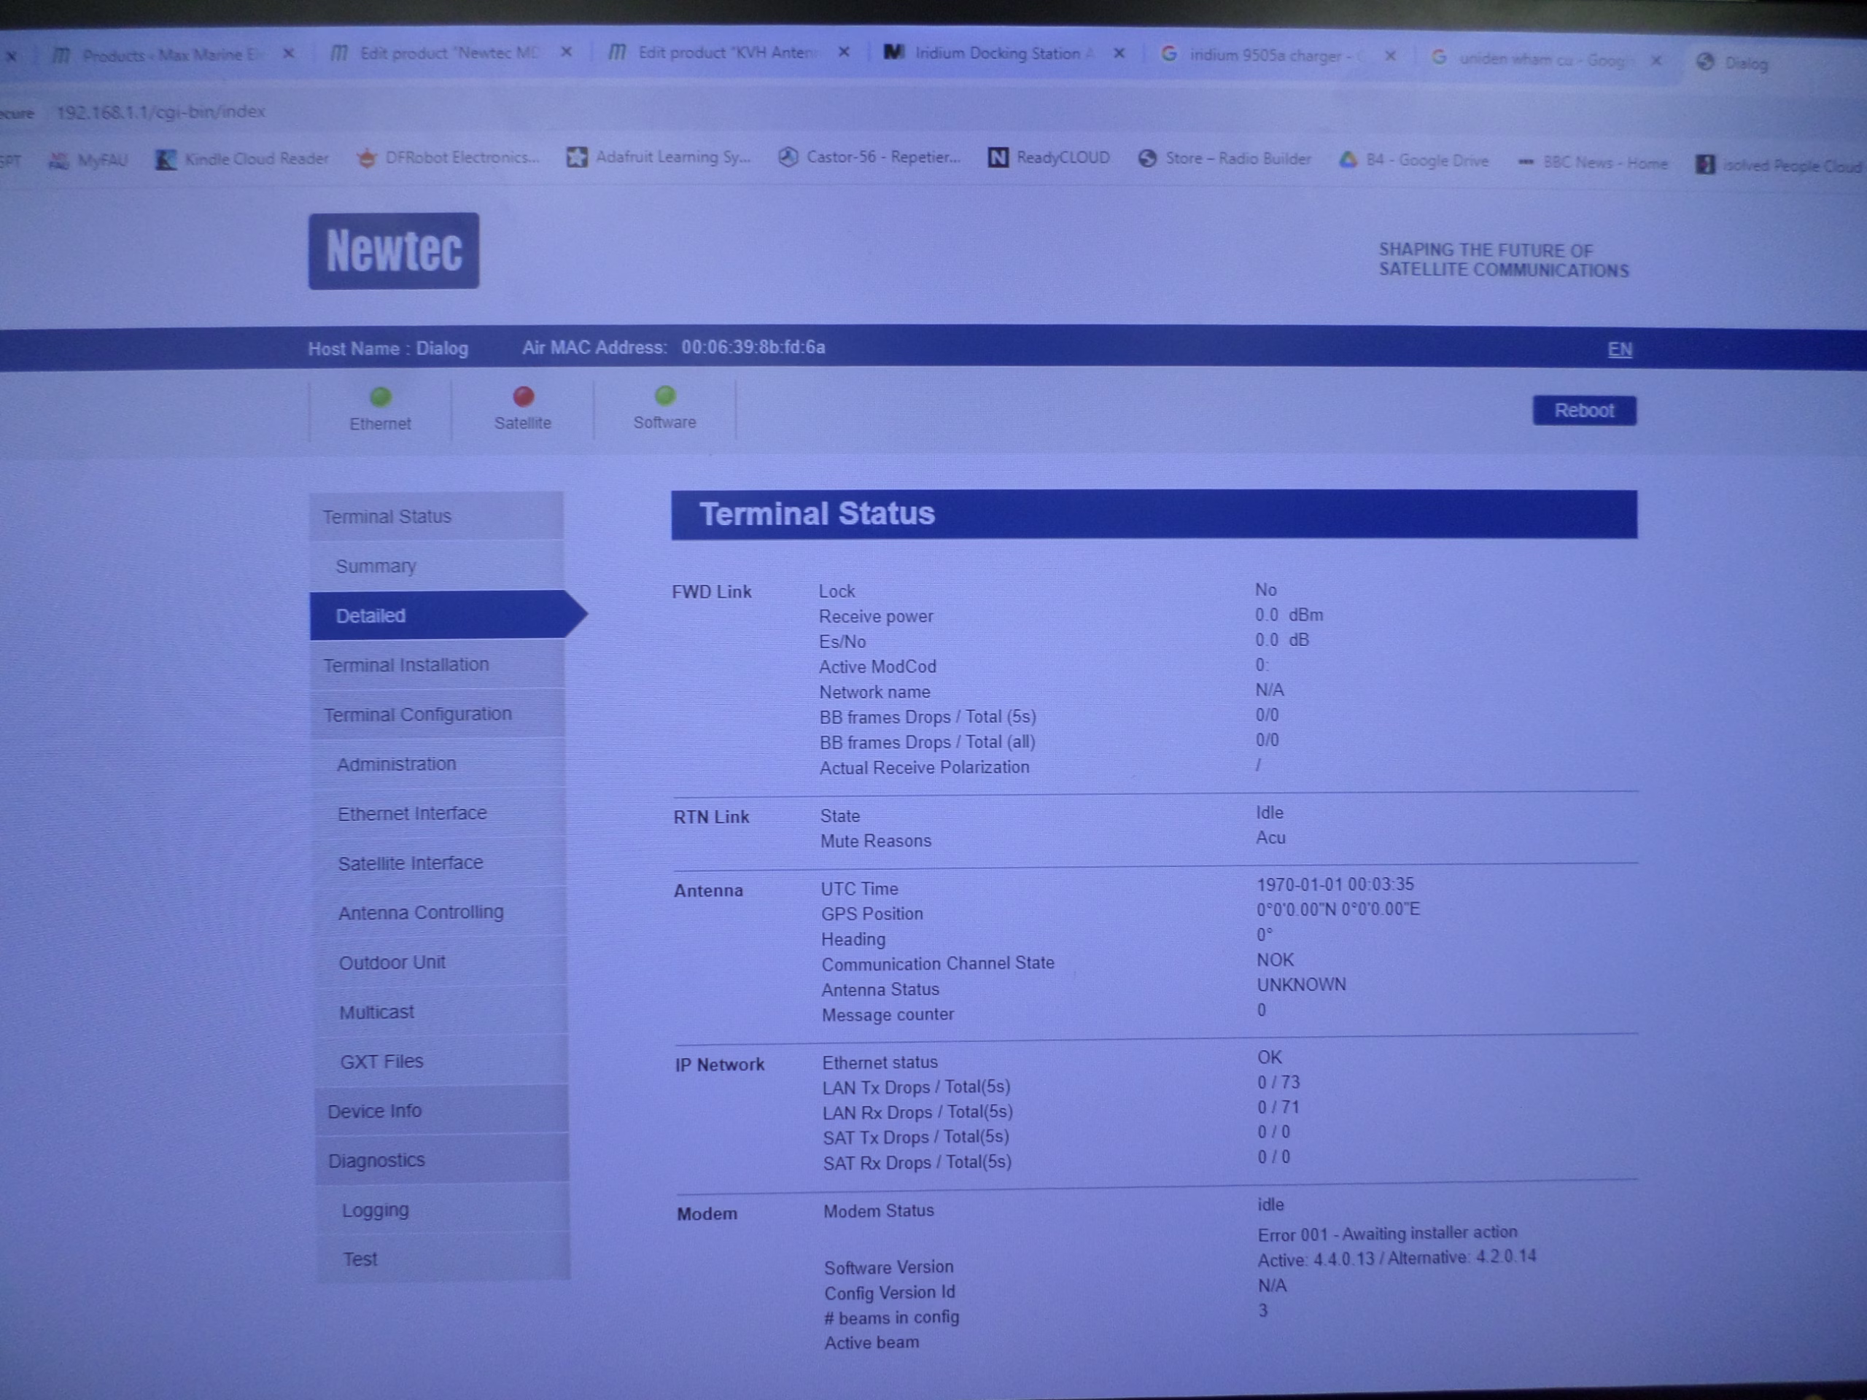The width and height of the screenshot is (1867, 1400).
Task: Click the green Software status indicator
Action: click(665, 395)
